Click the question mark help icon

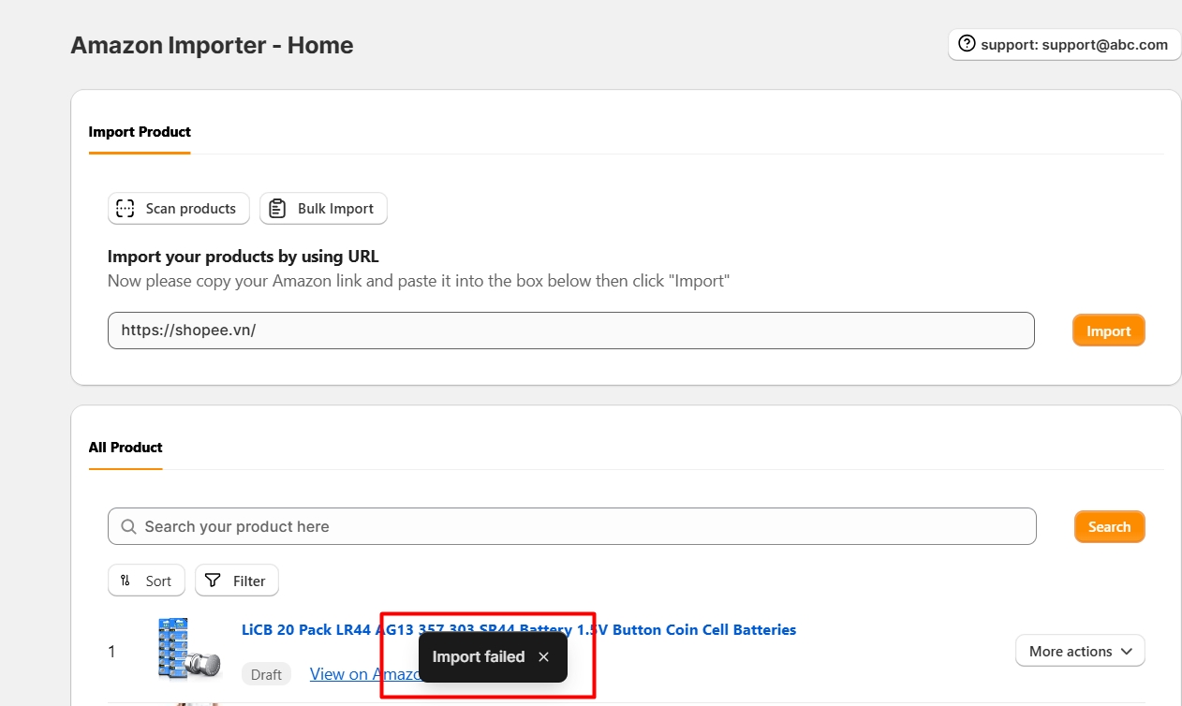(x=967, y=44)
